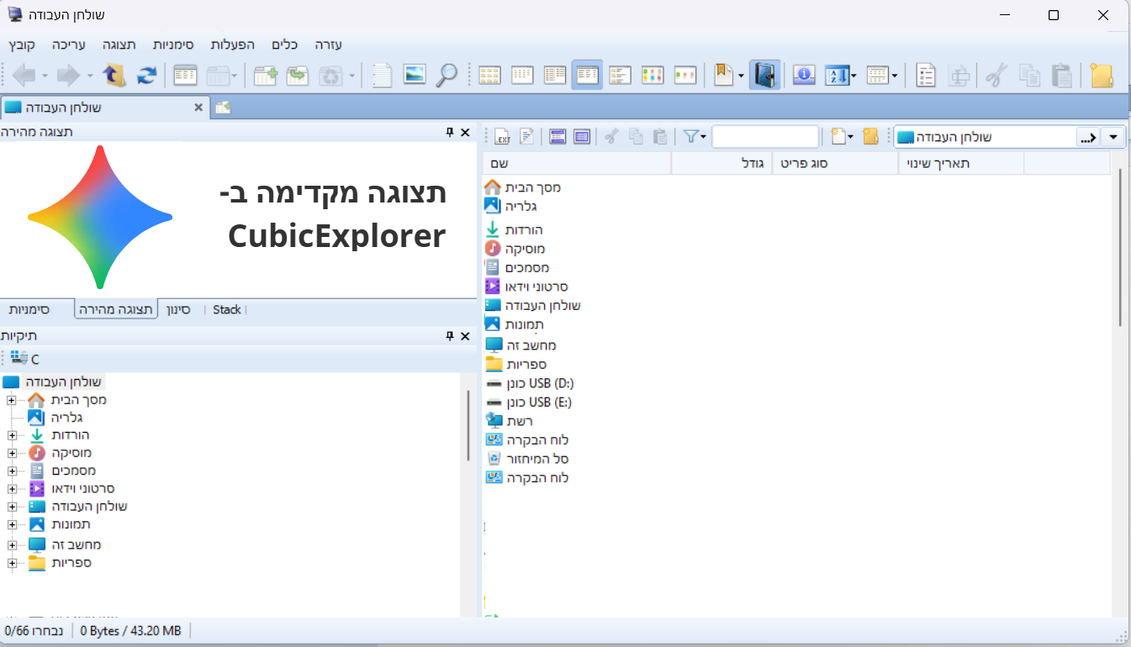This screenshot has height=647, width=1131.
Task: Click the blue info panel icon
Action: [806, 75]
